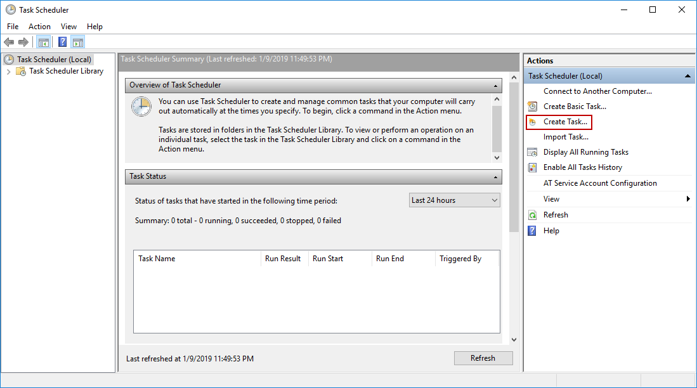697x388 pixels.
Task: Minimize the Task Scheduler window
Action: [x=624, y=10]
